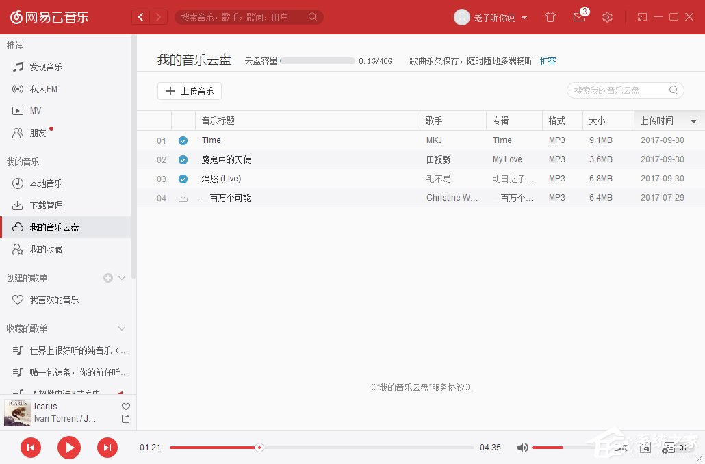Click the download icon on 一百万个可能 row
Screen dimensions: 705x464
[183, 198]
